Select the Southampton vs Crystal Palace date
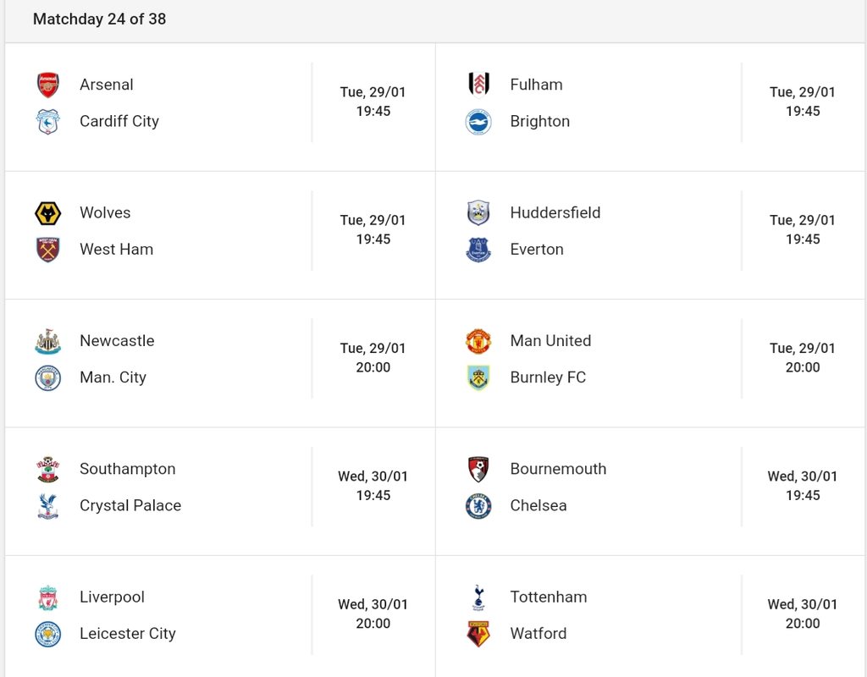The image size is (867, 677). tap(373, 476)
